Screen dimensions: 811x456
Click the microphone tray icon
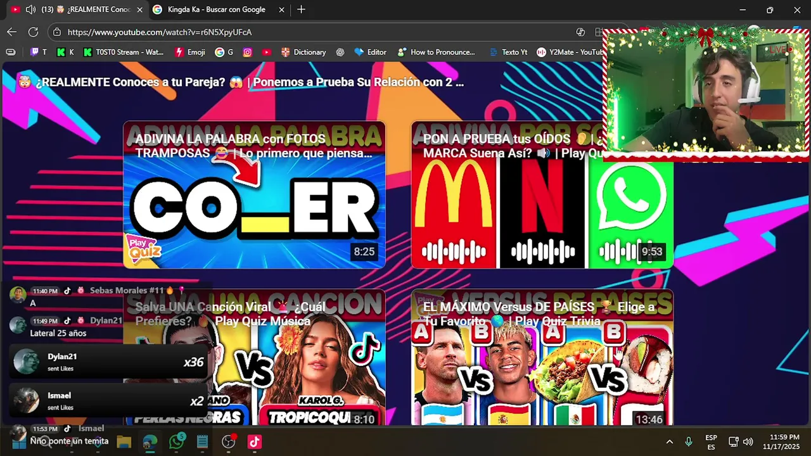689,441
